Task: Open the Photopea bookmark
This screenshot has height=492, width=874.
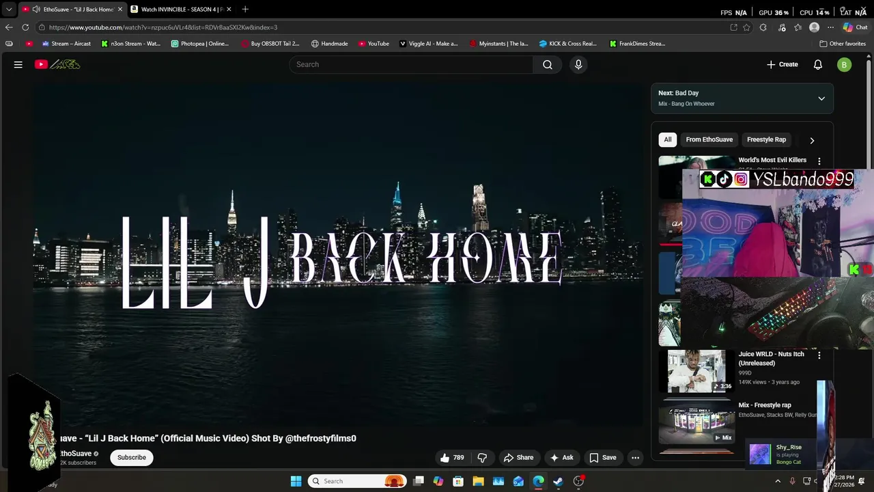Action: point(201,44)
